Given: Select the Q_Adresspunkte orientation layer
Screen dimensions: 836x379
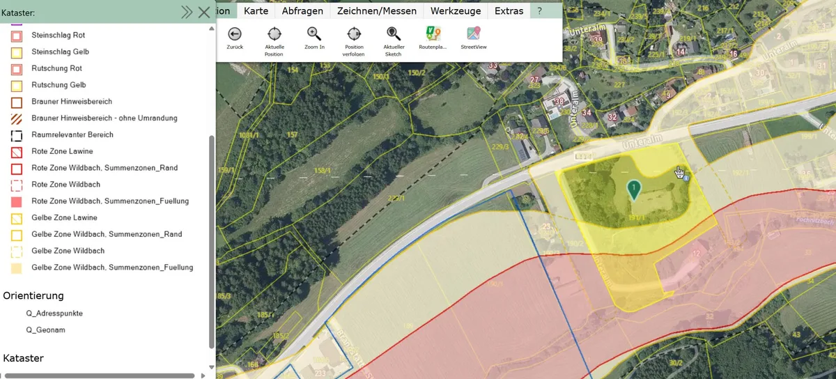Looking at the screenshot, I should (54, 314).
